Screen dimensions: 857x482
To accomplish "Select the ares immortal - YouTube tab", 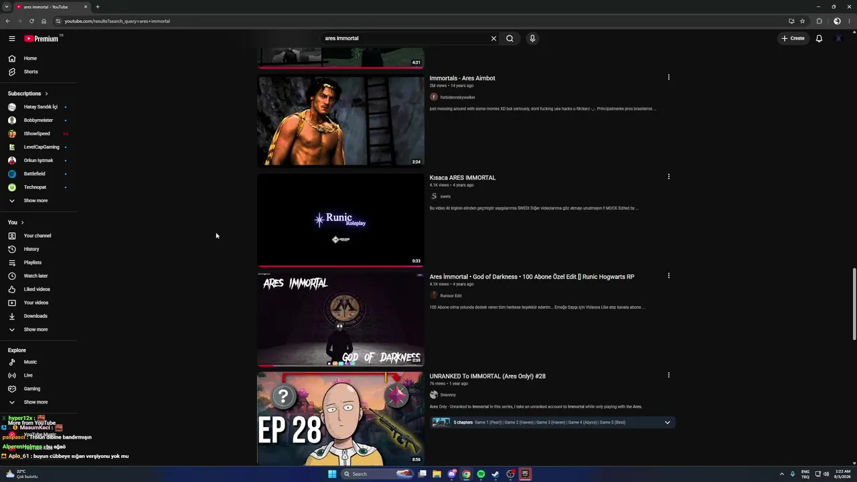I will pos(52,7).
